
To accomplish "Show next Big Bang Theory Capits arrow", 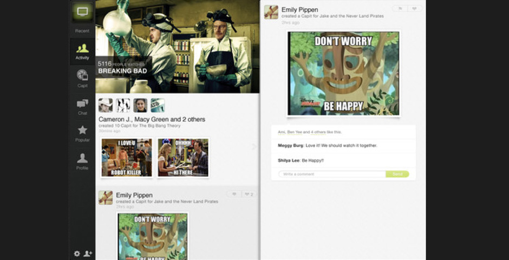I will click(x=254, y=147).
